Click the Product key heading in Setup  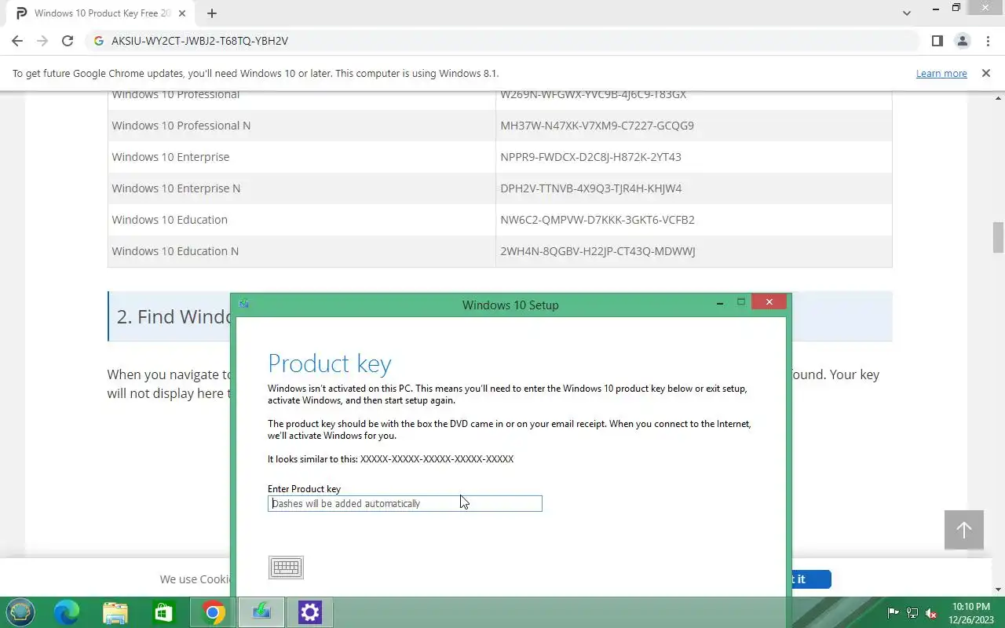click(x=329, y=363)
